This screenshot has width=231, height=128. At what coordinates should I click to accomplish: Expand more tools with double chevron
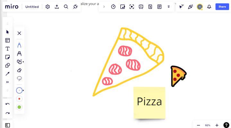(x=7, y=82)
